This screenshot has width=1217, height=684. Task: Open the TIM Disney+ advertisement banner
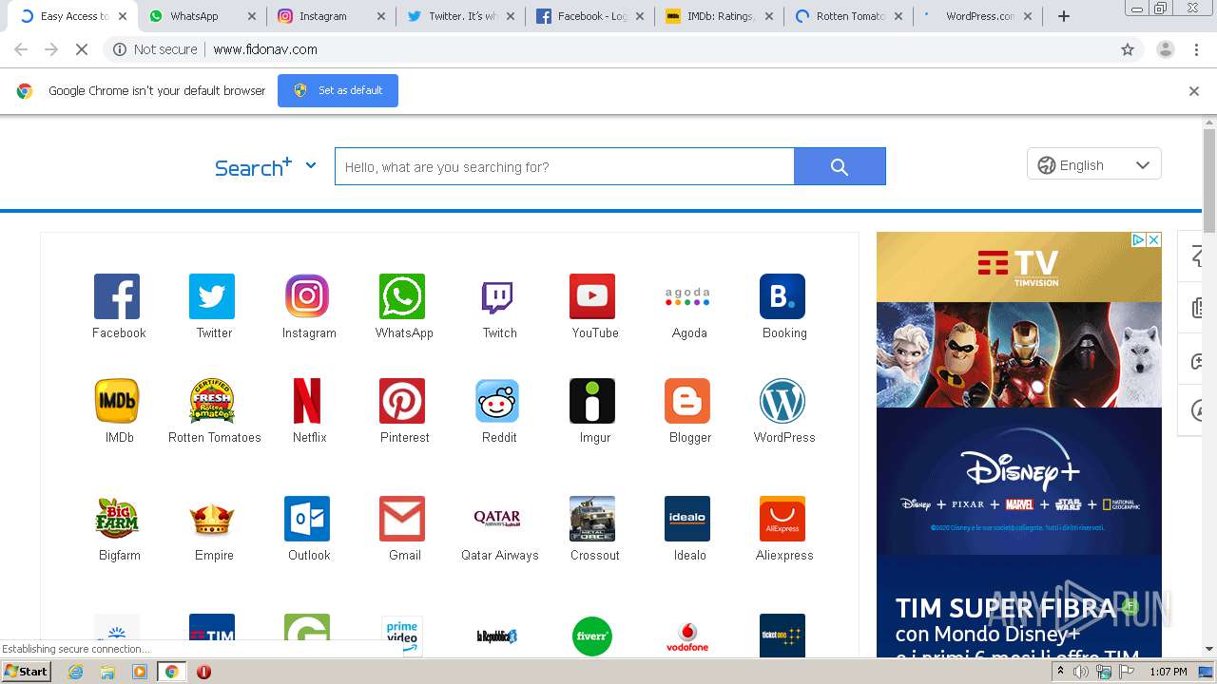1019,446
